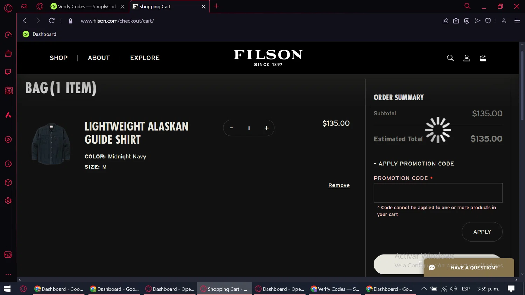Add page to bookmarks with heart icon
The image size is (525, 295).
click(488, 21)
